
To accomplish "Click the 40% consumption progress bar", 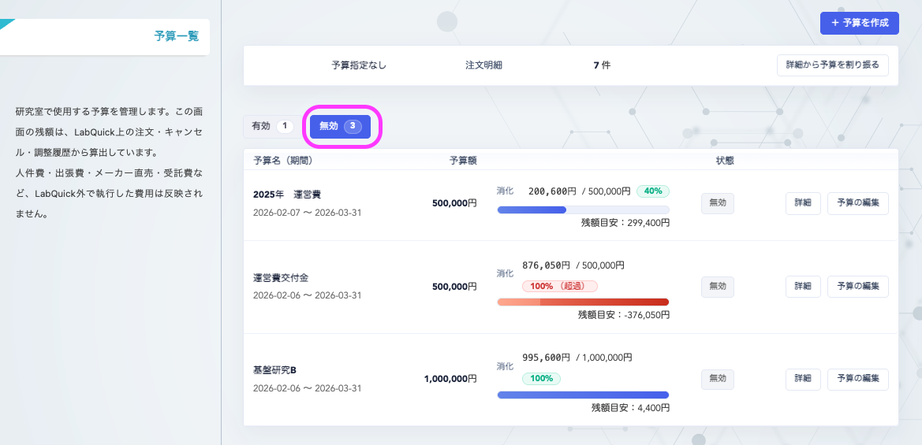I will (x=583, y=210).
